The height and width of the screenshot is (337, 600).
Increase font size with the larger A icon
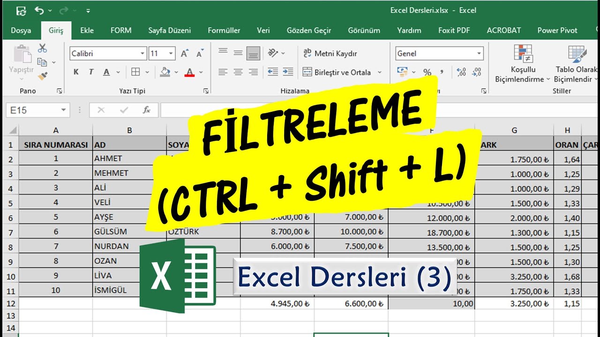[x=185, y=53]
